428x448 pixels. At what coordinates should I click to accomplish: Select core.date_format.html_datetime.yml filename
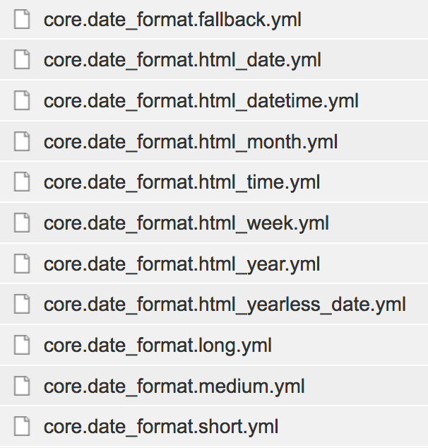pos(201,101)
